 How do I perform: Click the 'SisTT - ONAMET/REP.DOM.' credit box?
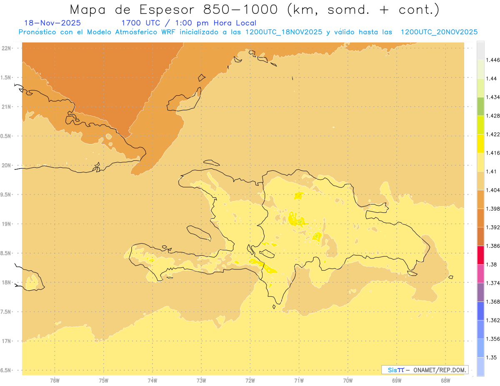[425, 370]
